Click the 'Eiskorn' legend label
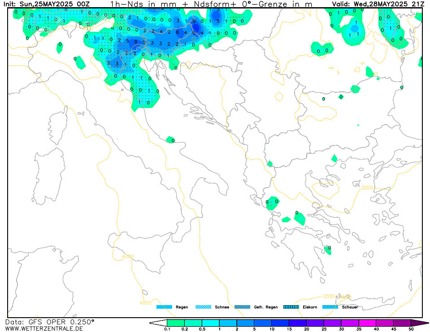The image size is (430, 332). pos(310,307)
